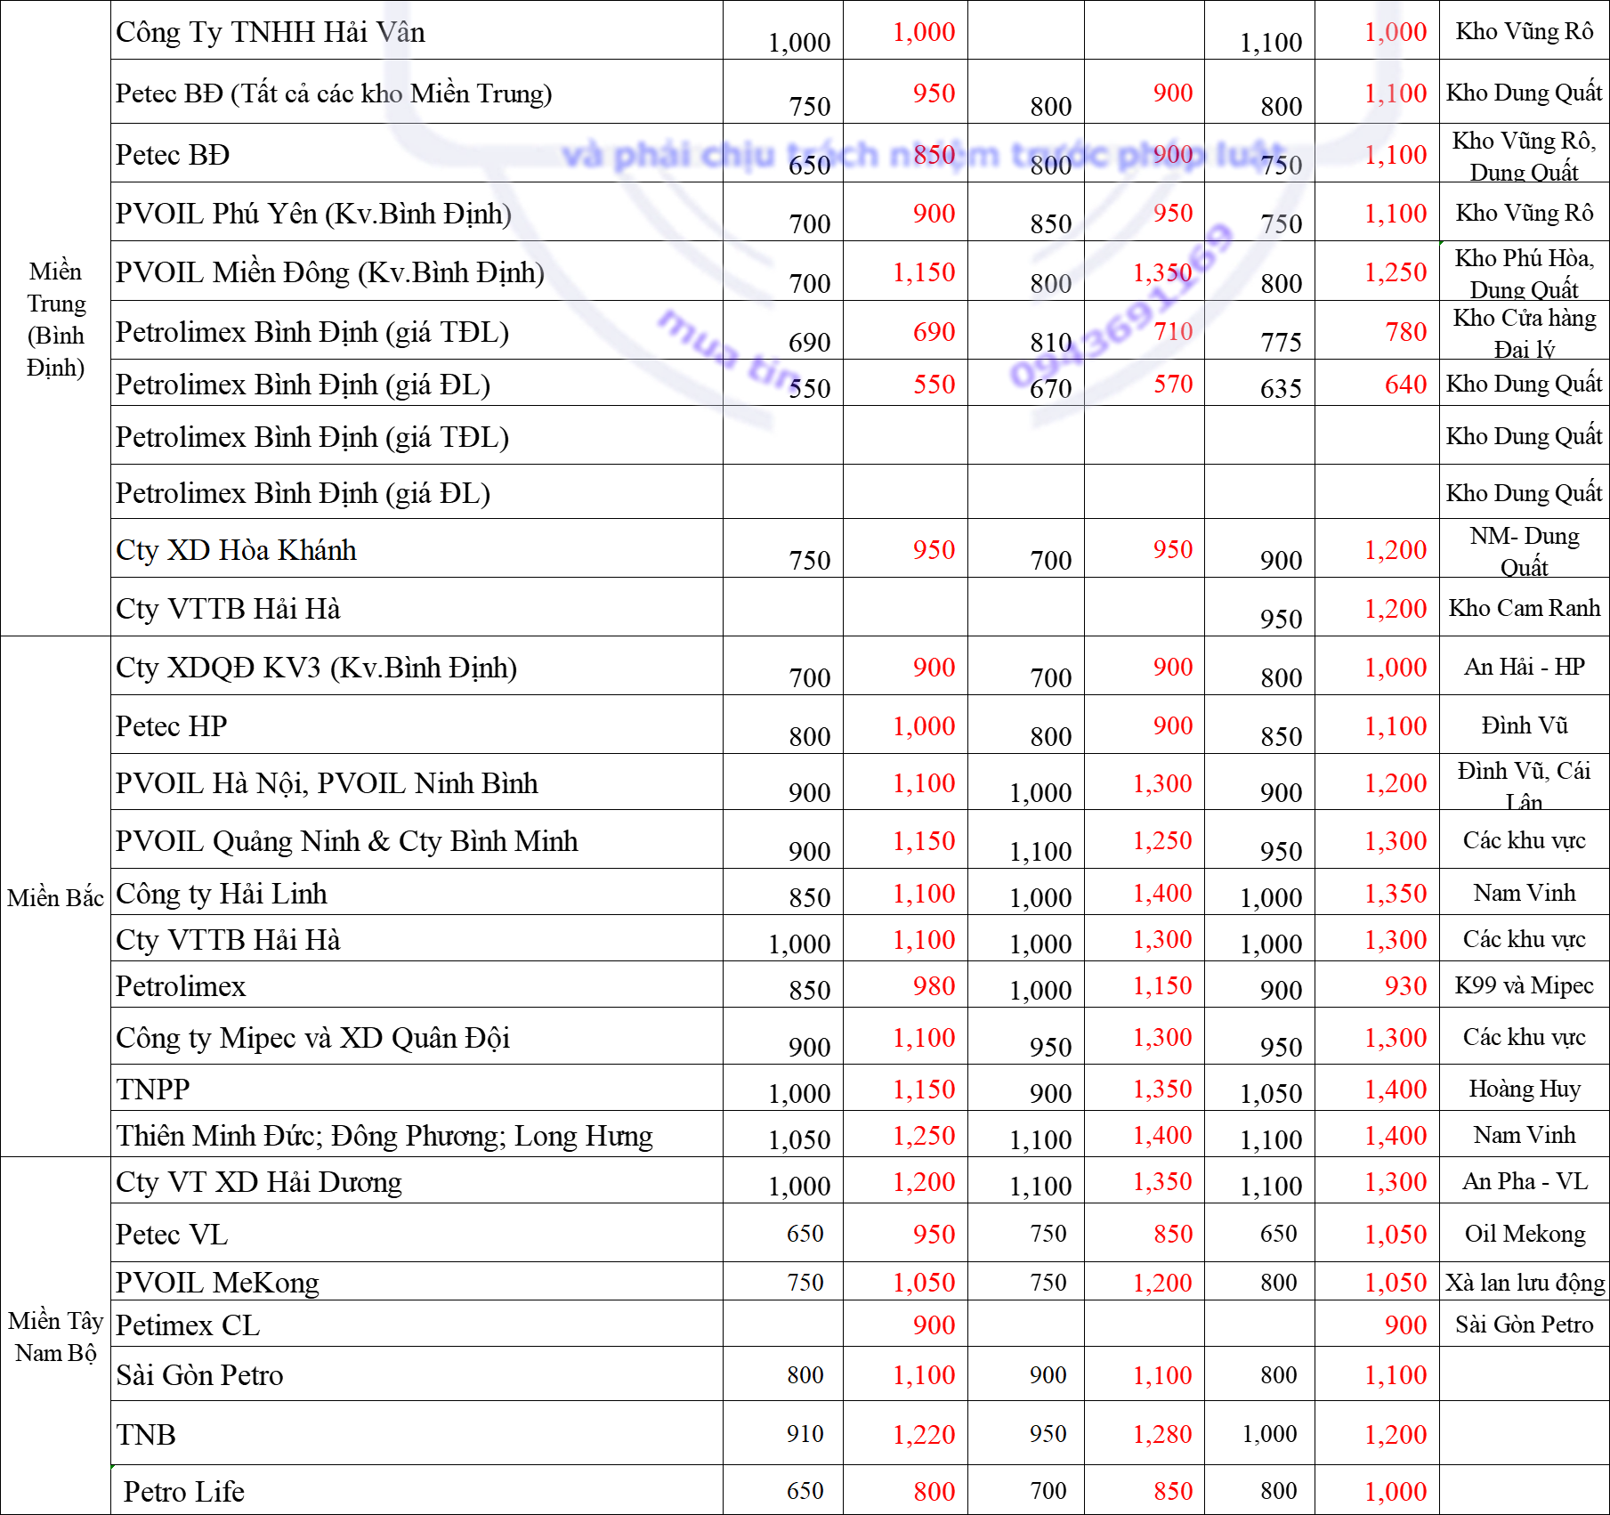
Task: Select the An Hải - HP cell
Action: 1525,667
